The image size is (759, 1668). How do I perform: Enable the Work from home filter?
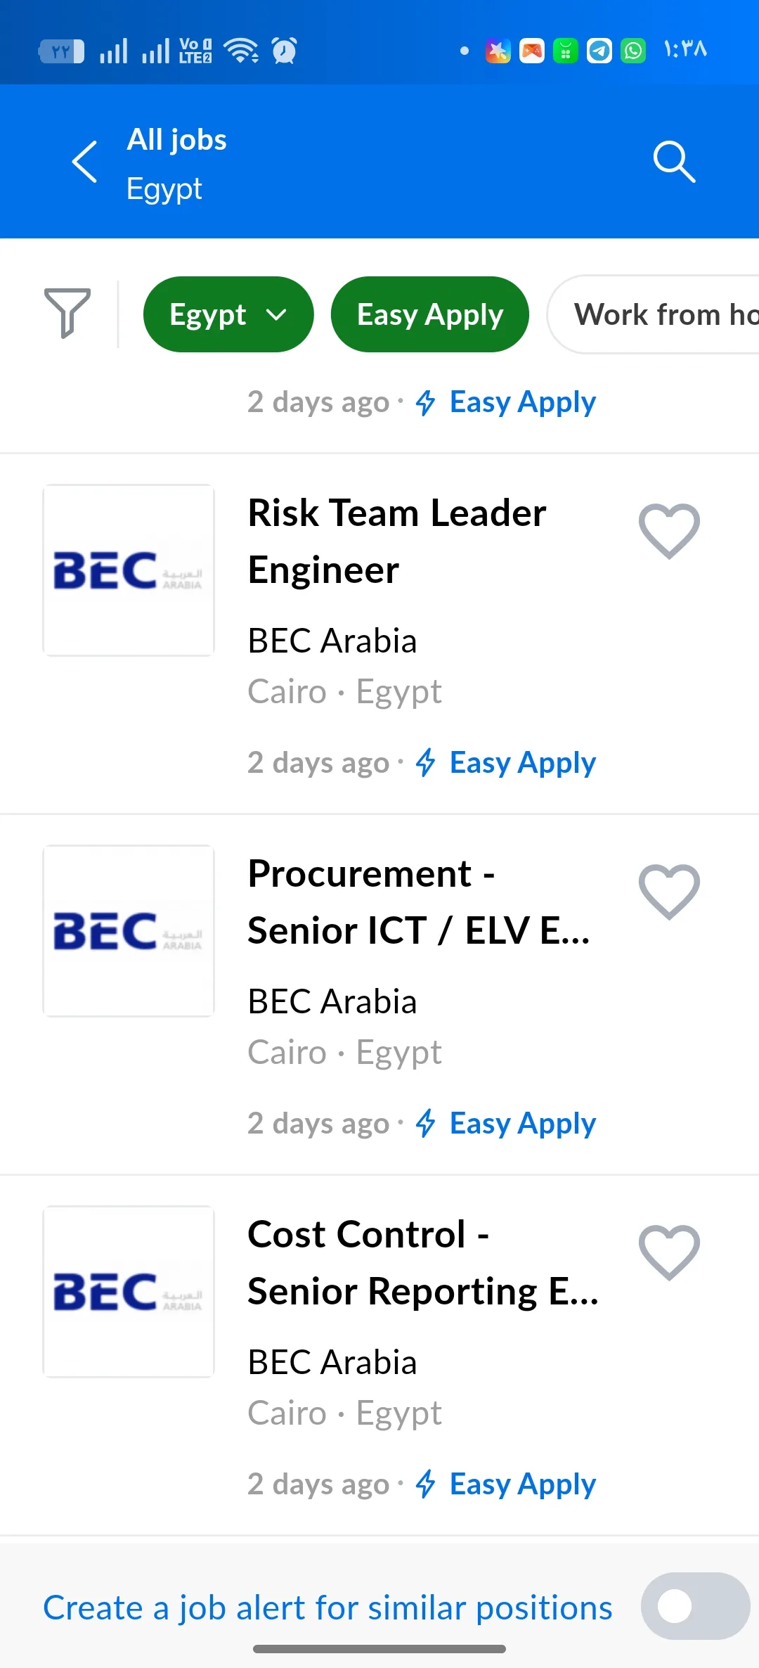[x=654, y=314]
